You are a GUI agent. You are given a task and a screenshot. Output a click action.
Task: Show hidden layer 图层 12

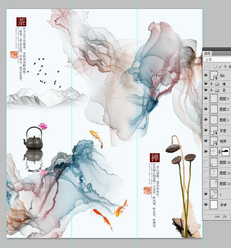(x=206, y=183)
